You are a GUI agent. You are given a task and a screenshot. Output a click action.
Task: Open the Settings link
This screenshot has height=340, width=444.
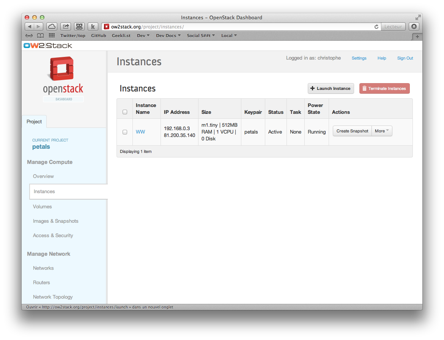click(359, 58)
